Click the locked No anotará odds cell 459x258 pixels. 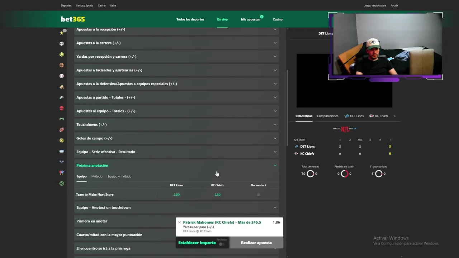[258, 195]
